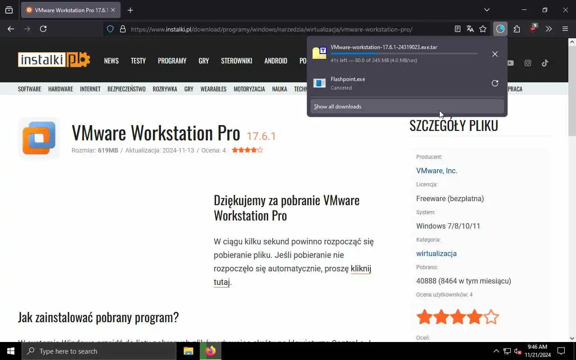The image size is (576, 360).
Task: Open the Windows Start menu
Action: [x=11, y=351]
